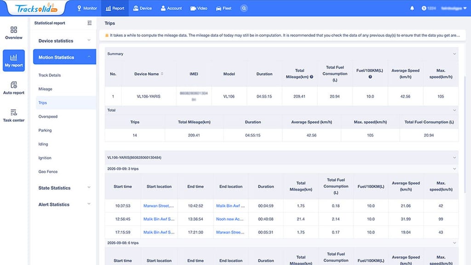Image resolution: width=471 pixels, height=265 pixels.
Task: Click the VL106 model cell
Action: [x=229, y=97]
